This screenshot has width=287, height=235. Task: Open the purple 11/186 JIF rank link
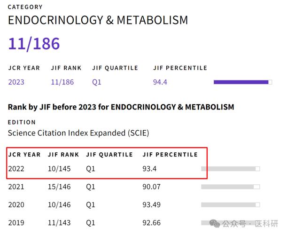point(62,82)
